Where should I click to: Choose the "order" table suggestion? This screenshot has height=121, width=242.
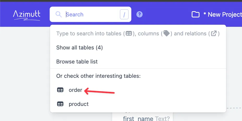pos(75,90)
